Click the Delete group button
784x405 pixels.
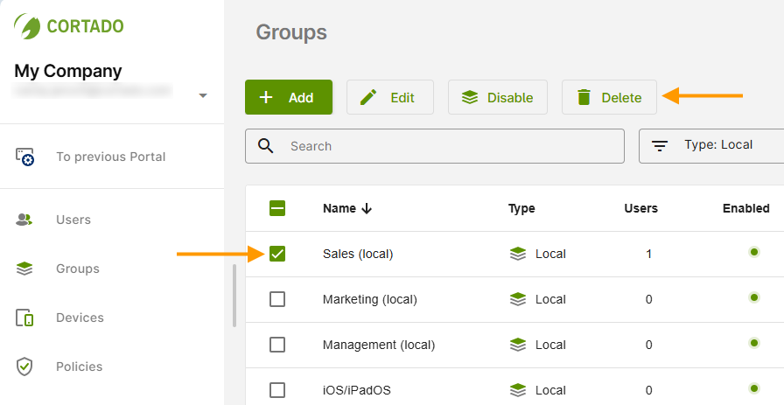click(x=609, y=97)
